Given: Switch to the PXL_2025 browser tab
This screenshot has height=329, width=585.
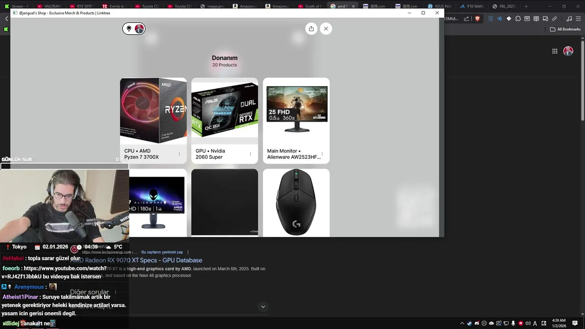Looking at the screenshot, I should point(505,6).
